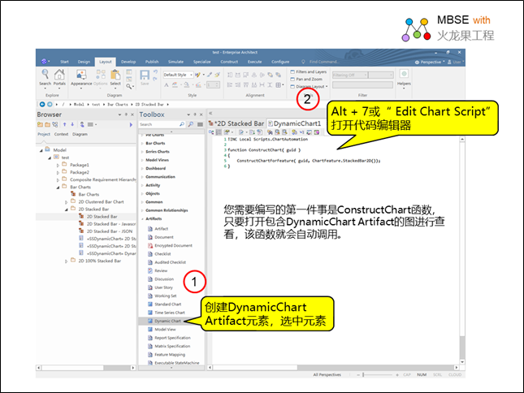Expand the Package2 tree node

click(x=58, y=172)
